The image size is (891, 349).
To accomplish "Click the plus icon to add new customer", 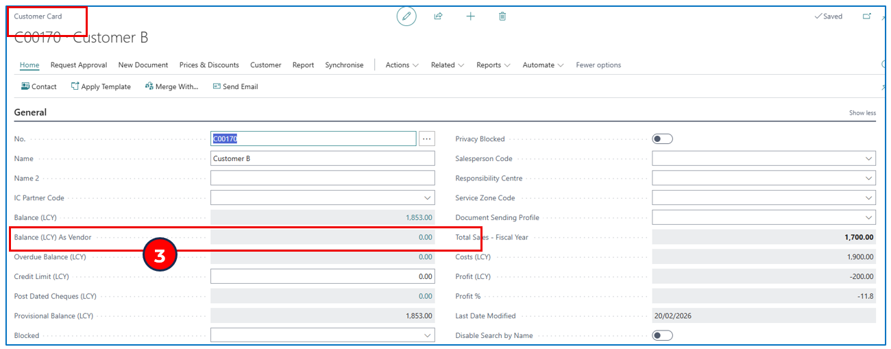I will (x=471, y=16).
